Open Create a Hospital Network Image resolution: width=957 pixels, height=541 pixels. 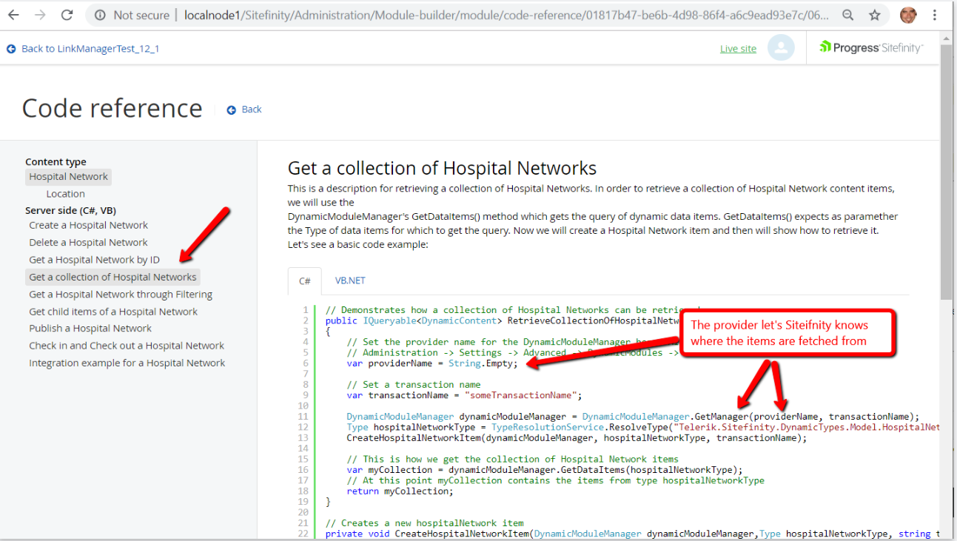pos(89,225)
